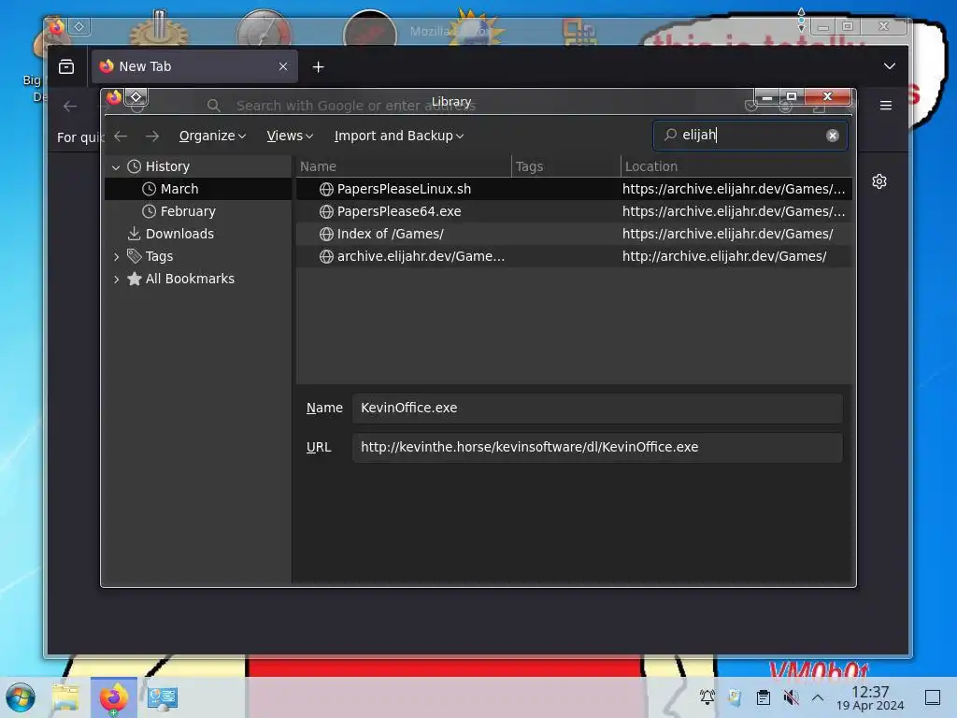Open the Organize menu
Screen dimensions: 957x718
point(212,136)
